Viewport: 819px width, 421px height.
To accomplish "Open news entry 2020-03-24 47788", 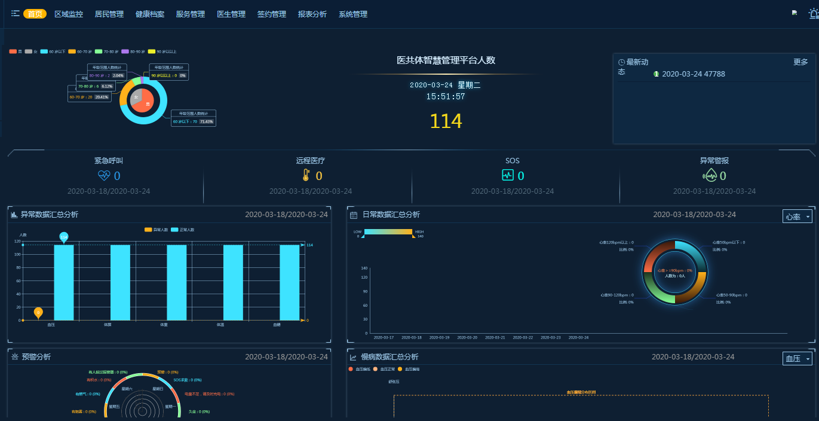I will click(x=694, y=74).
